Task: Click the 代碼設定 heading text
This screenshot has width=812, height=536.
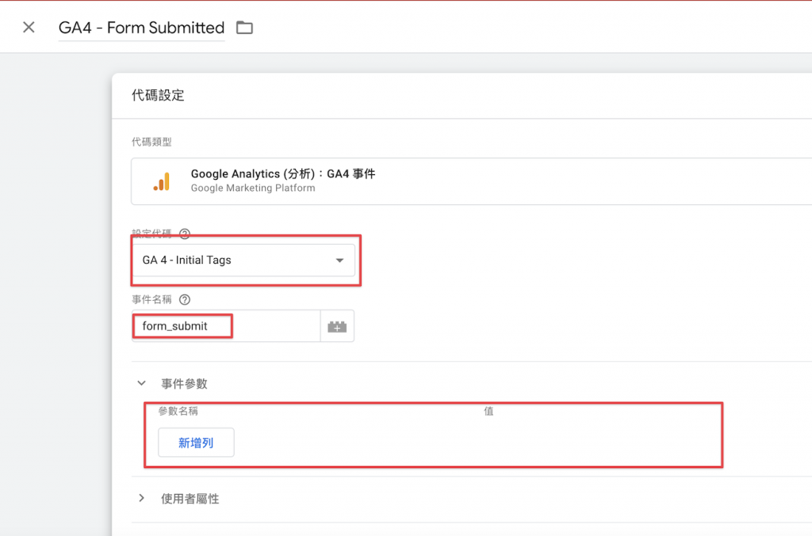Action: pyautogui.click(x=158, y=96)
